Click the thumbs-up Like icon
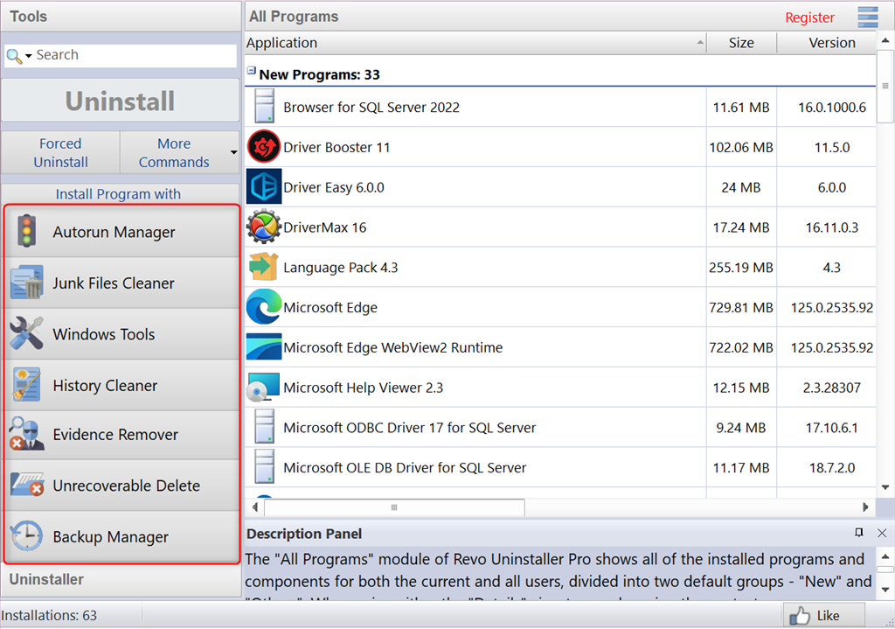 799,616
